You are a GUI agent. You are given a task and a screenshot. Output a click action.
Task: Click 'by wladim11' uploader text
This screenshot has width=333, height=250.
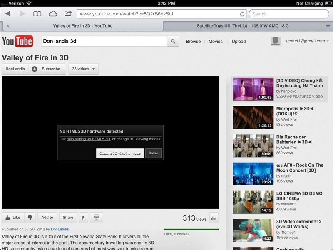coord(286,204)
